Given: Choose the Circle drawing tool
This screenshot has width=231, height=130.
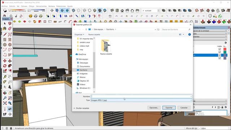Looking at the screenshot, I should coord(5,44).
